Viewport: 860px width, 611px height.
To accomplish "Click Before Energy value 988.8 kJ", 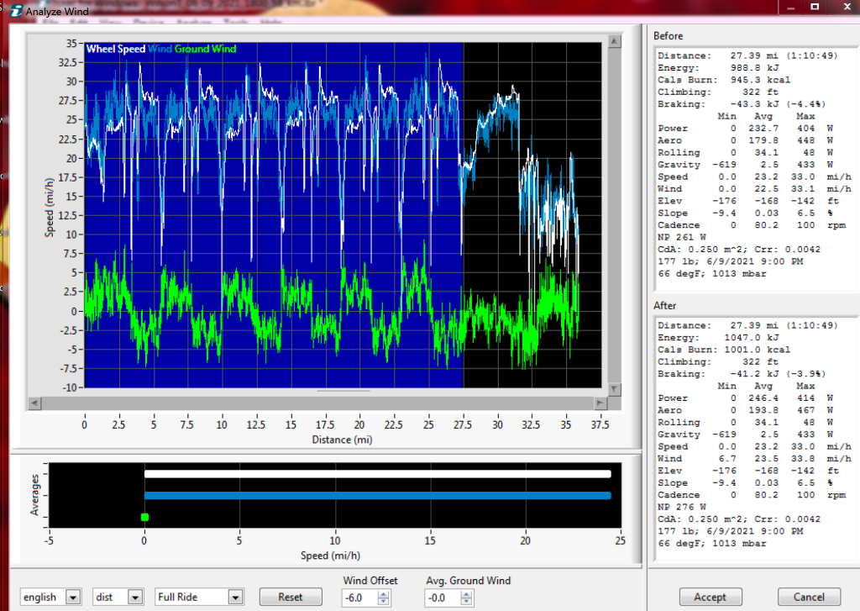I will (755, 67).
